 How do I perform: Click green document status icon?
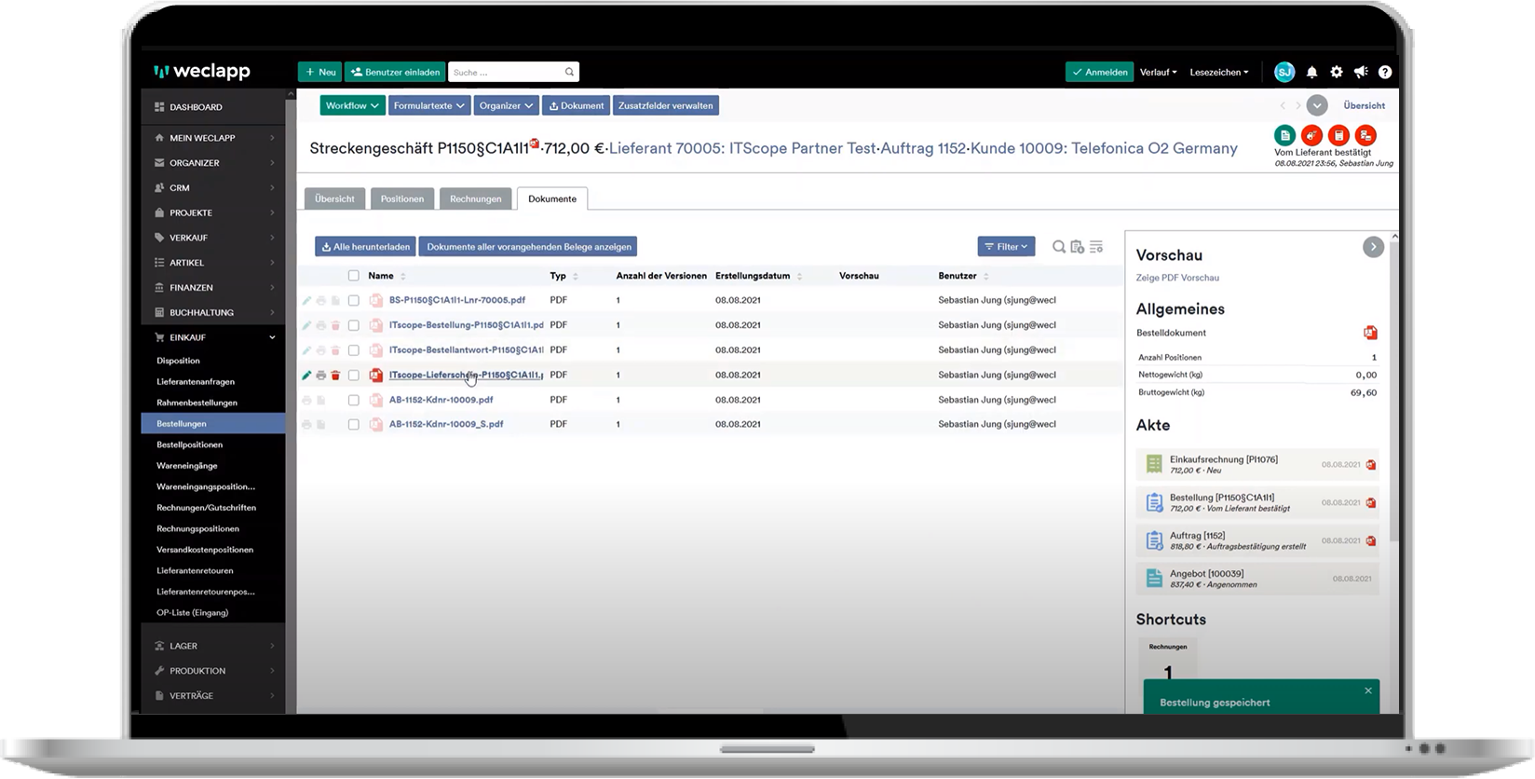pos(1284,135)
